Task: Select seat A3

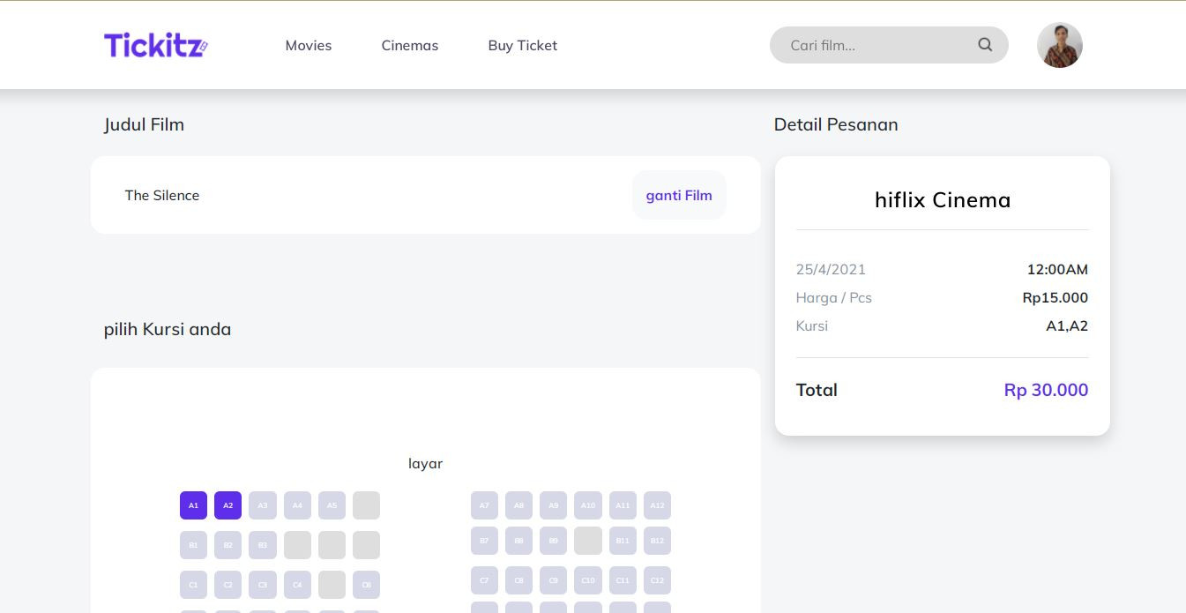Action: click(263, 505)
